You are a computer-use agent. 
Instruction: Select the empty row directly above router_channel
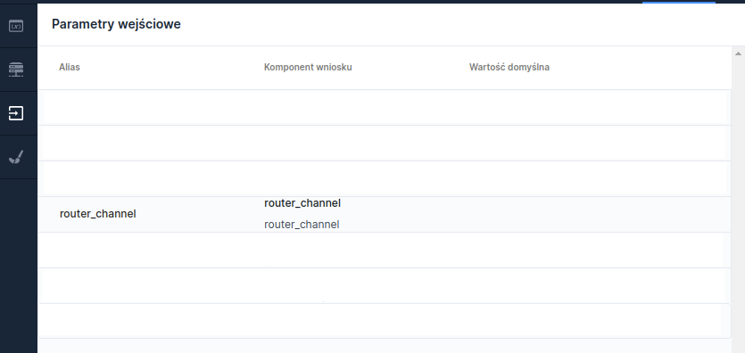(x=385, y=179)
